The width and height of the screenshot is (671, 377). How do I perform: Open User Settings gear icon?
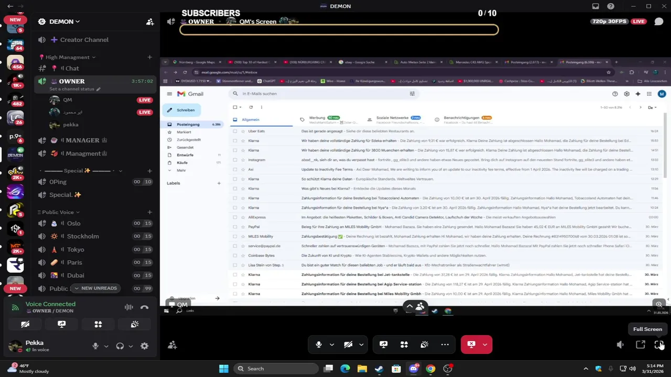144,346
